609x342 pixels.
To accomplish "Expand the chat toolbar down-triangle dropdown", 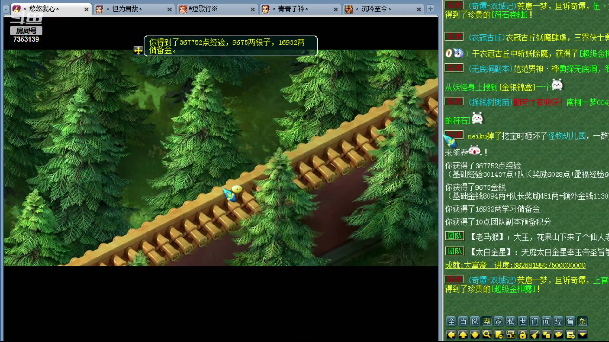I will pyautogui.click(x=582, y=335).
